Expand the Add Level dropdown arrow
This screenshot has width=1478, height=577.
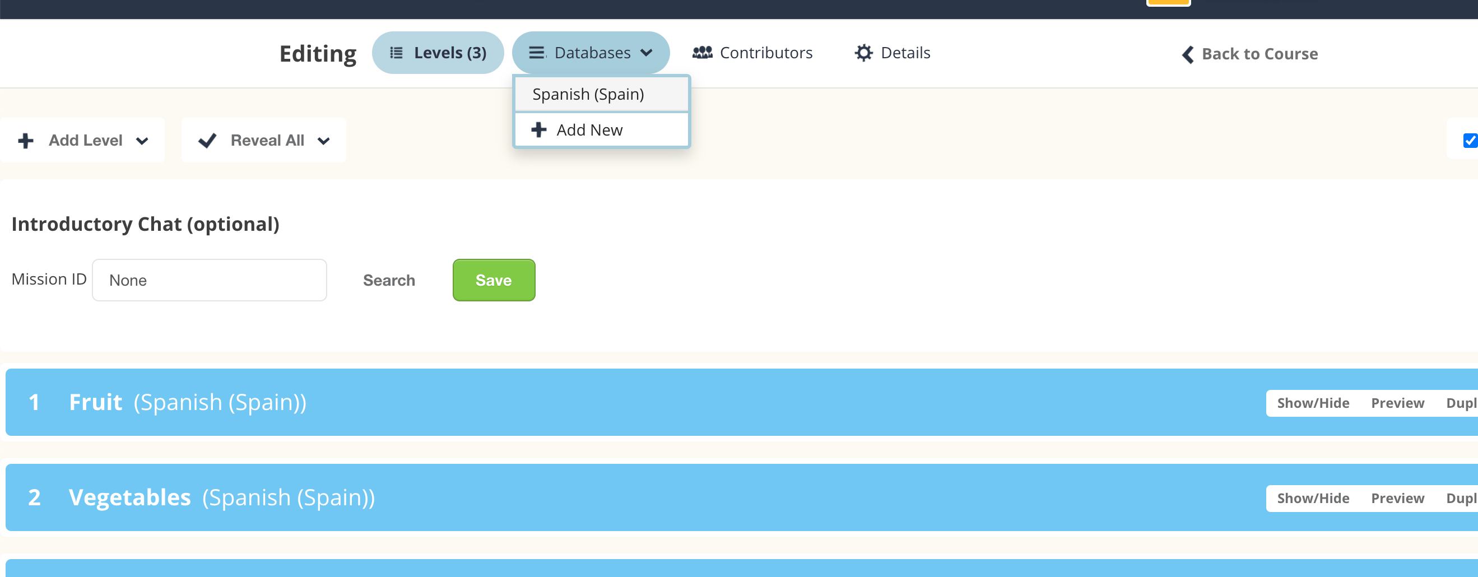(x=142, y=141)
